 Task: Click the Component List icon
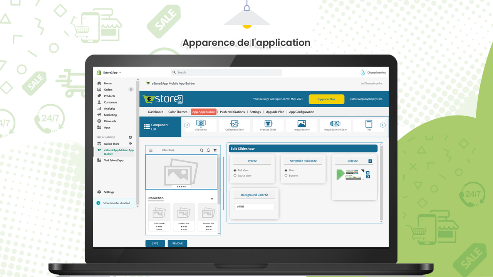147,127
